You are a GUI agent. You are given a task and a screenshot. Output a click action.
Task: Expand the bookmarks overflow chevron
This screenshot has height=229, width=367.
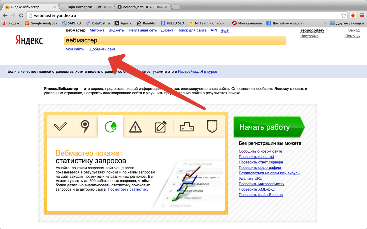point(325,23)
